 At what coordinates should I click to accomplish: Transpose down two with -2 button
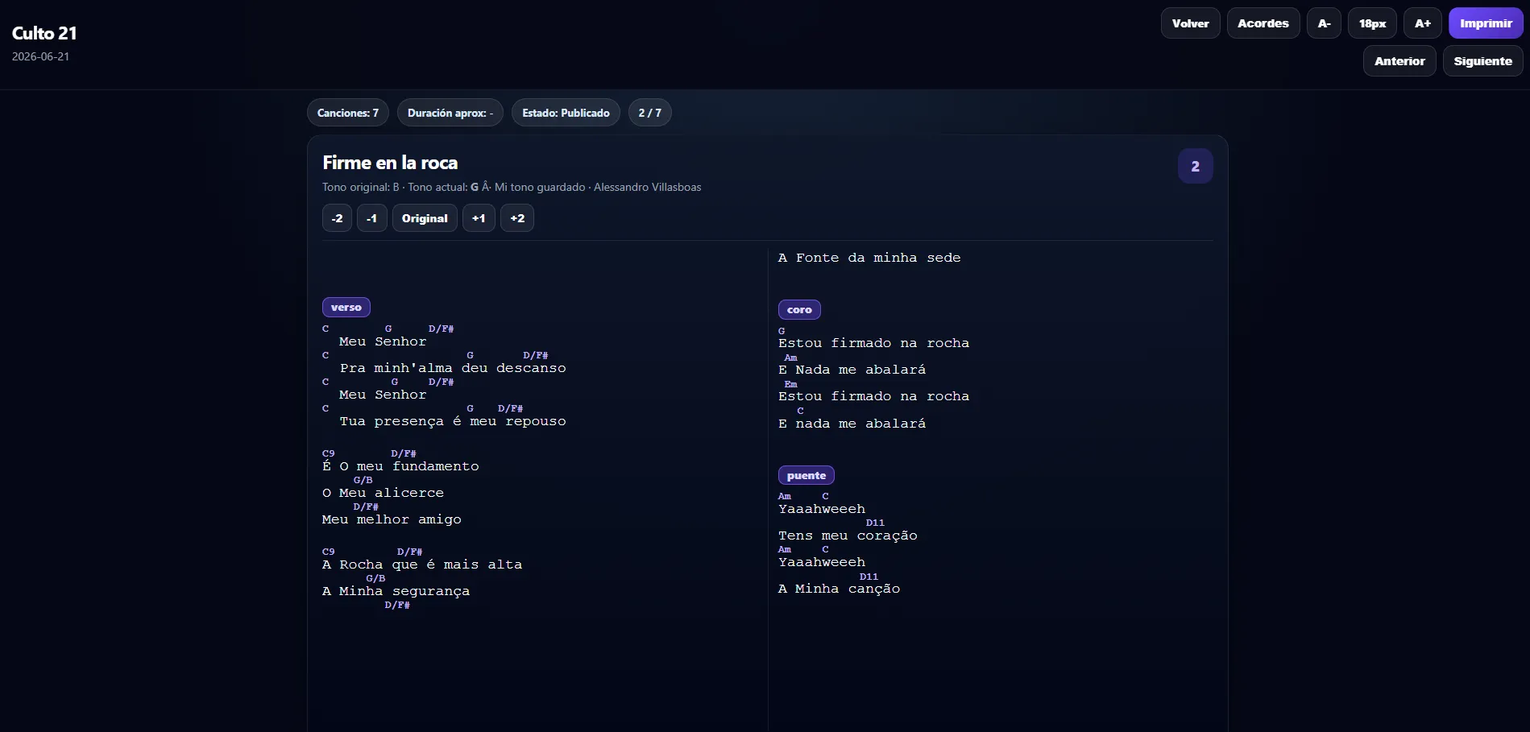pyautogui.click(x=337, y=218)
